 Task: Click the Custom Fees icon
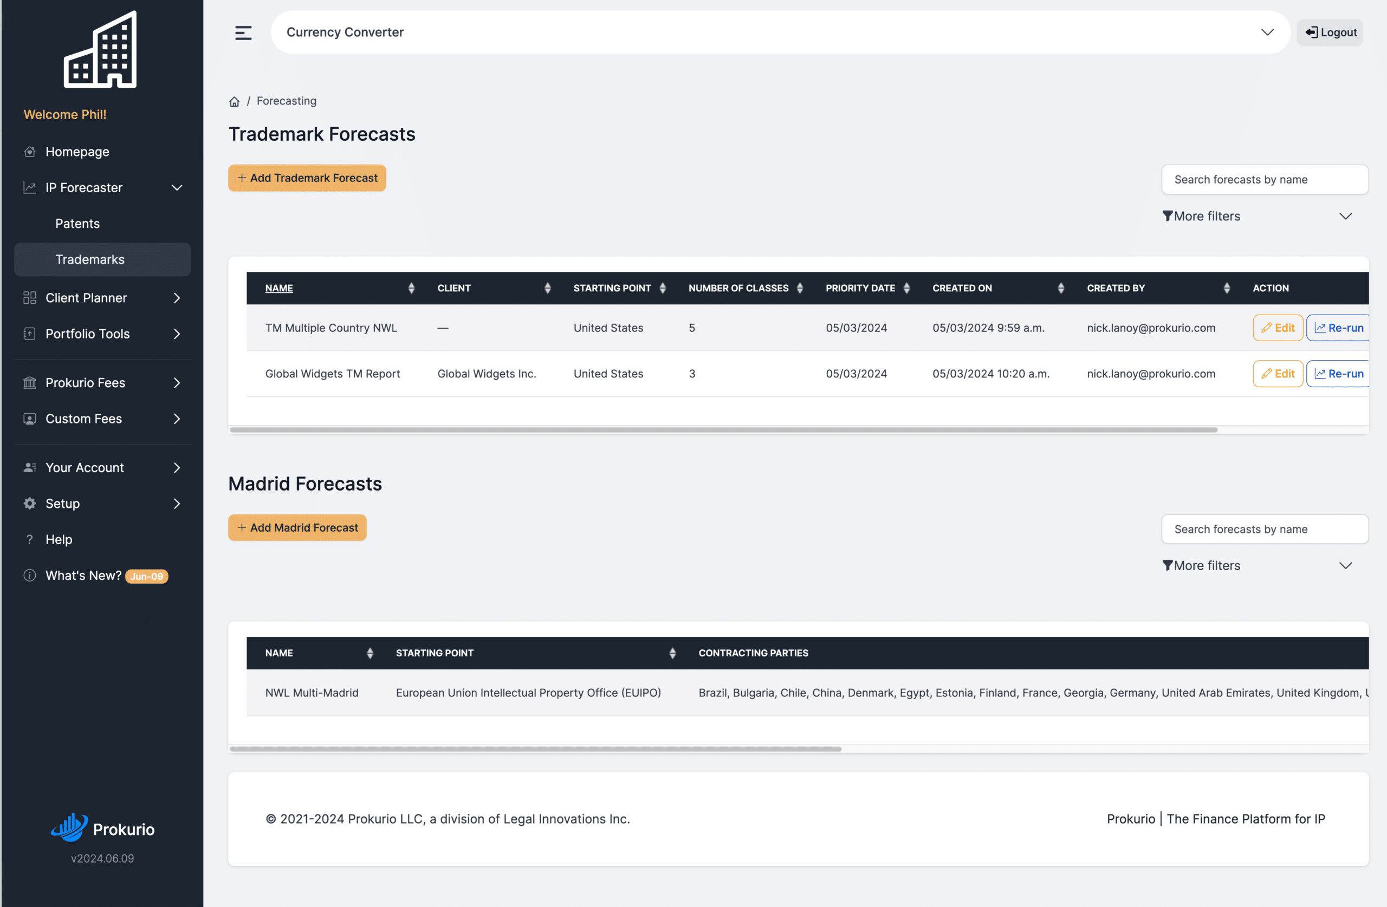[30, 419]
